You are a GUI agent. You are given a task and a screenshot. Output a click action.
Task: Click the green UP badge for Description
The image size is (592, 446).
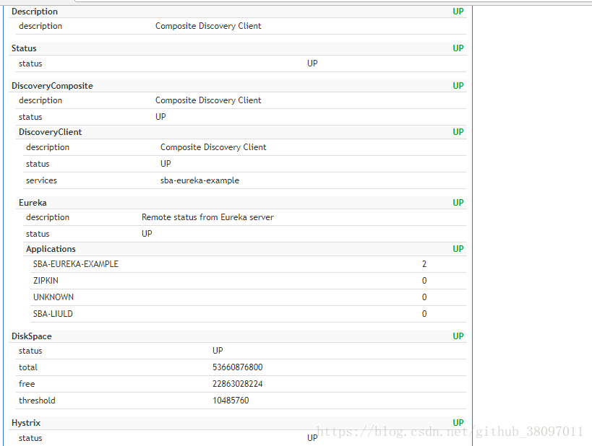tap(458, 12)
